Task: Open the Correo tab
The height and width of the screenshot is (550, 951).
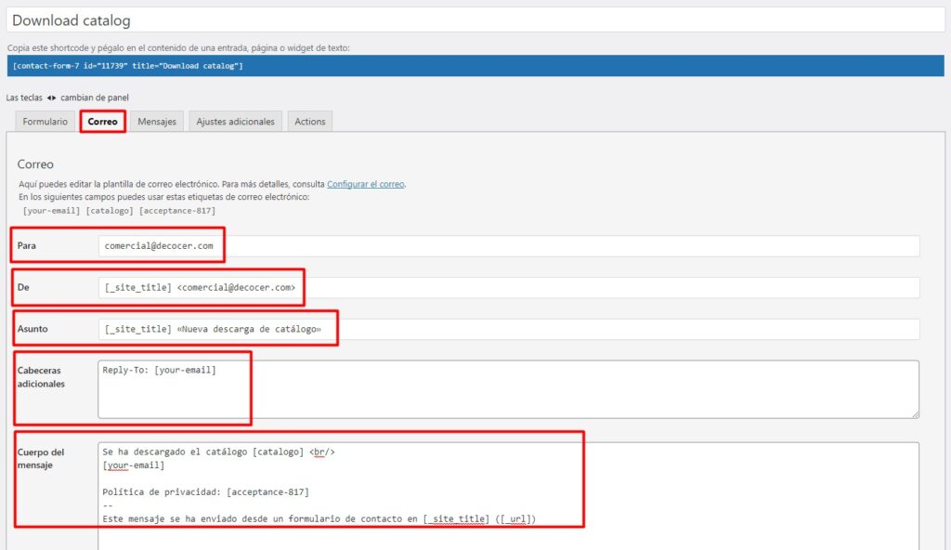Action: [x=102, y=122]
